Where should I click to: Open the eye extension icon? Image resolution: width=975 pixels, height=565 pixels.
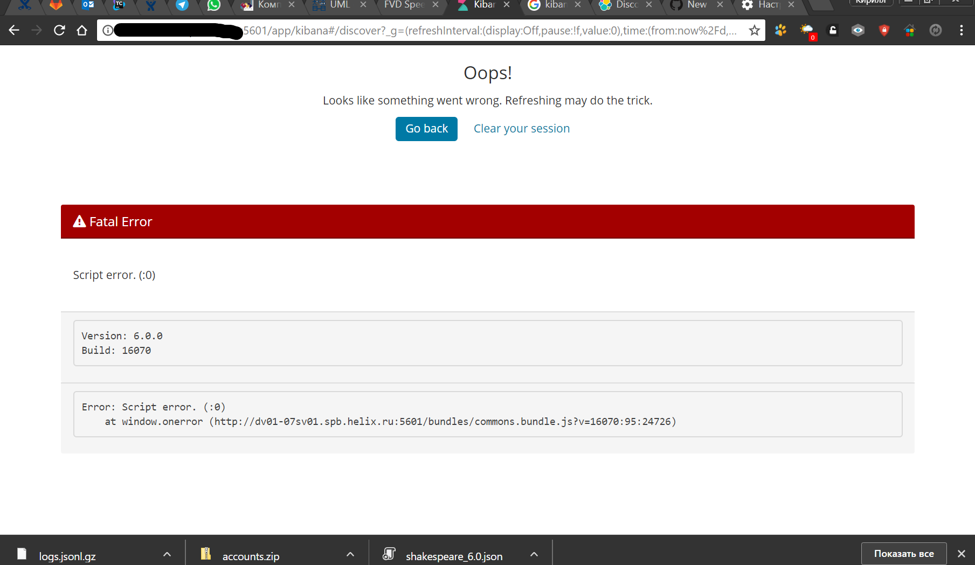tap(858, 31)
